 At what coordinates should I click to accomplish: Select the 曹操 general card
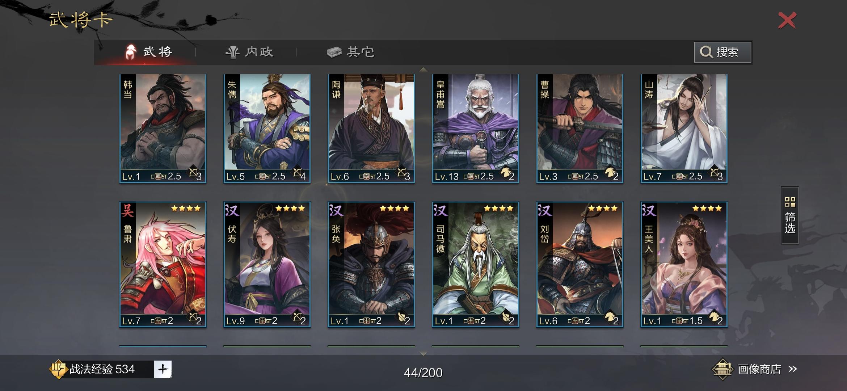pos(580,129)
